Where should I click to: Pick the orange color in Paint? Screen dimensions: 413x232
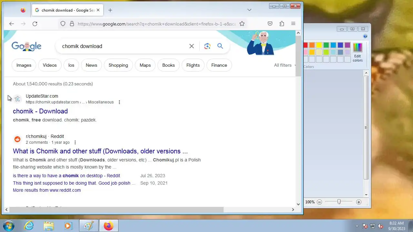[x=312, y=45]
